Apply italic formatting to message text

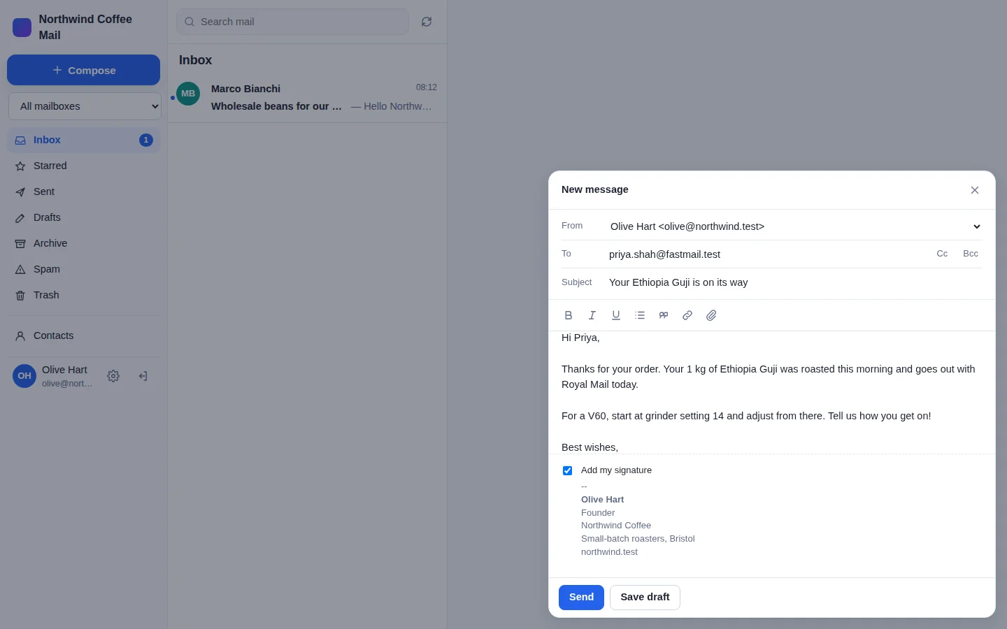pyautogui.click(x=592, y=315)
